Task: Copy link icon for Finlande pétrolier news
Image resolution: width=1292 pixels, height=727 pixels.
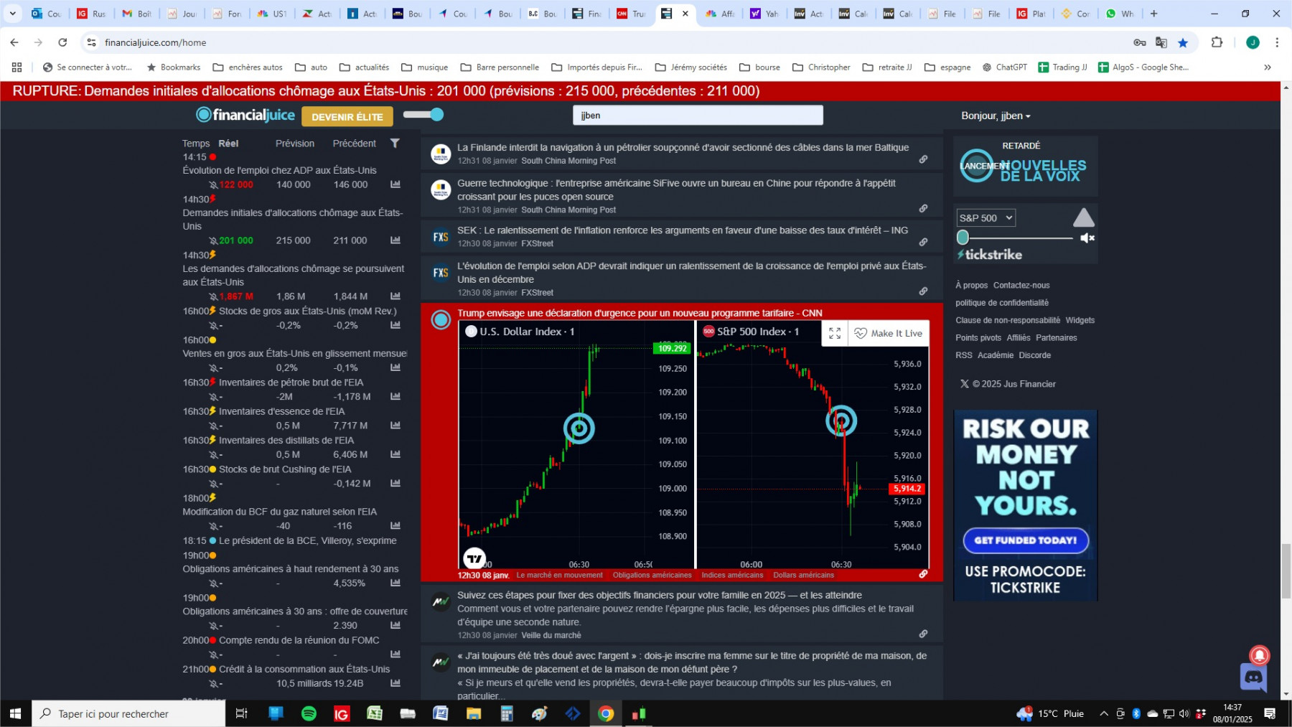Action: point(923,159)
